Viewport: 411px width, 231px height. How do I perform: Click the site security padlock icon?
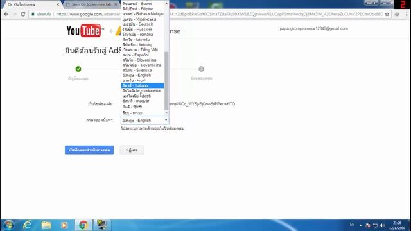point(33,14)
